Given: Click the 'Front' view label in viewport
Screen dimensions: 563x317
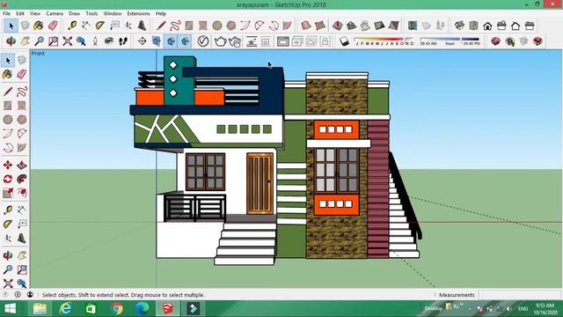Looking at the screenshot, I should pos(38,53).
